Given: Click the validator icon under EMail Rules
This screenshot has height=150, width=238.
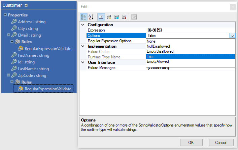Looking at the screenshot, I should click(x=21, y=48).
